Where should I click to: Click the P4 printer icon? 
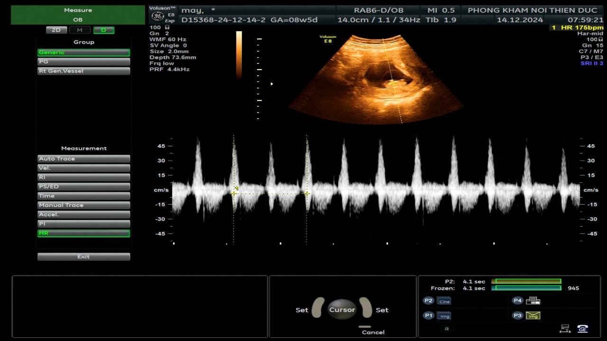point(533,301)
